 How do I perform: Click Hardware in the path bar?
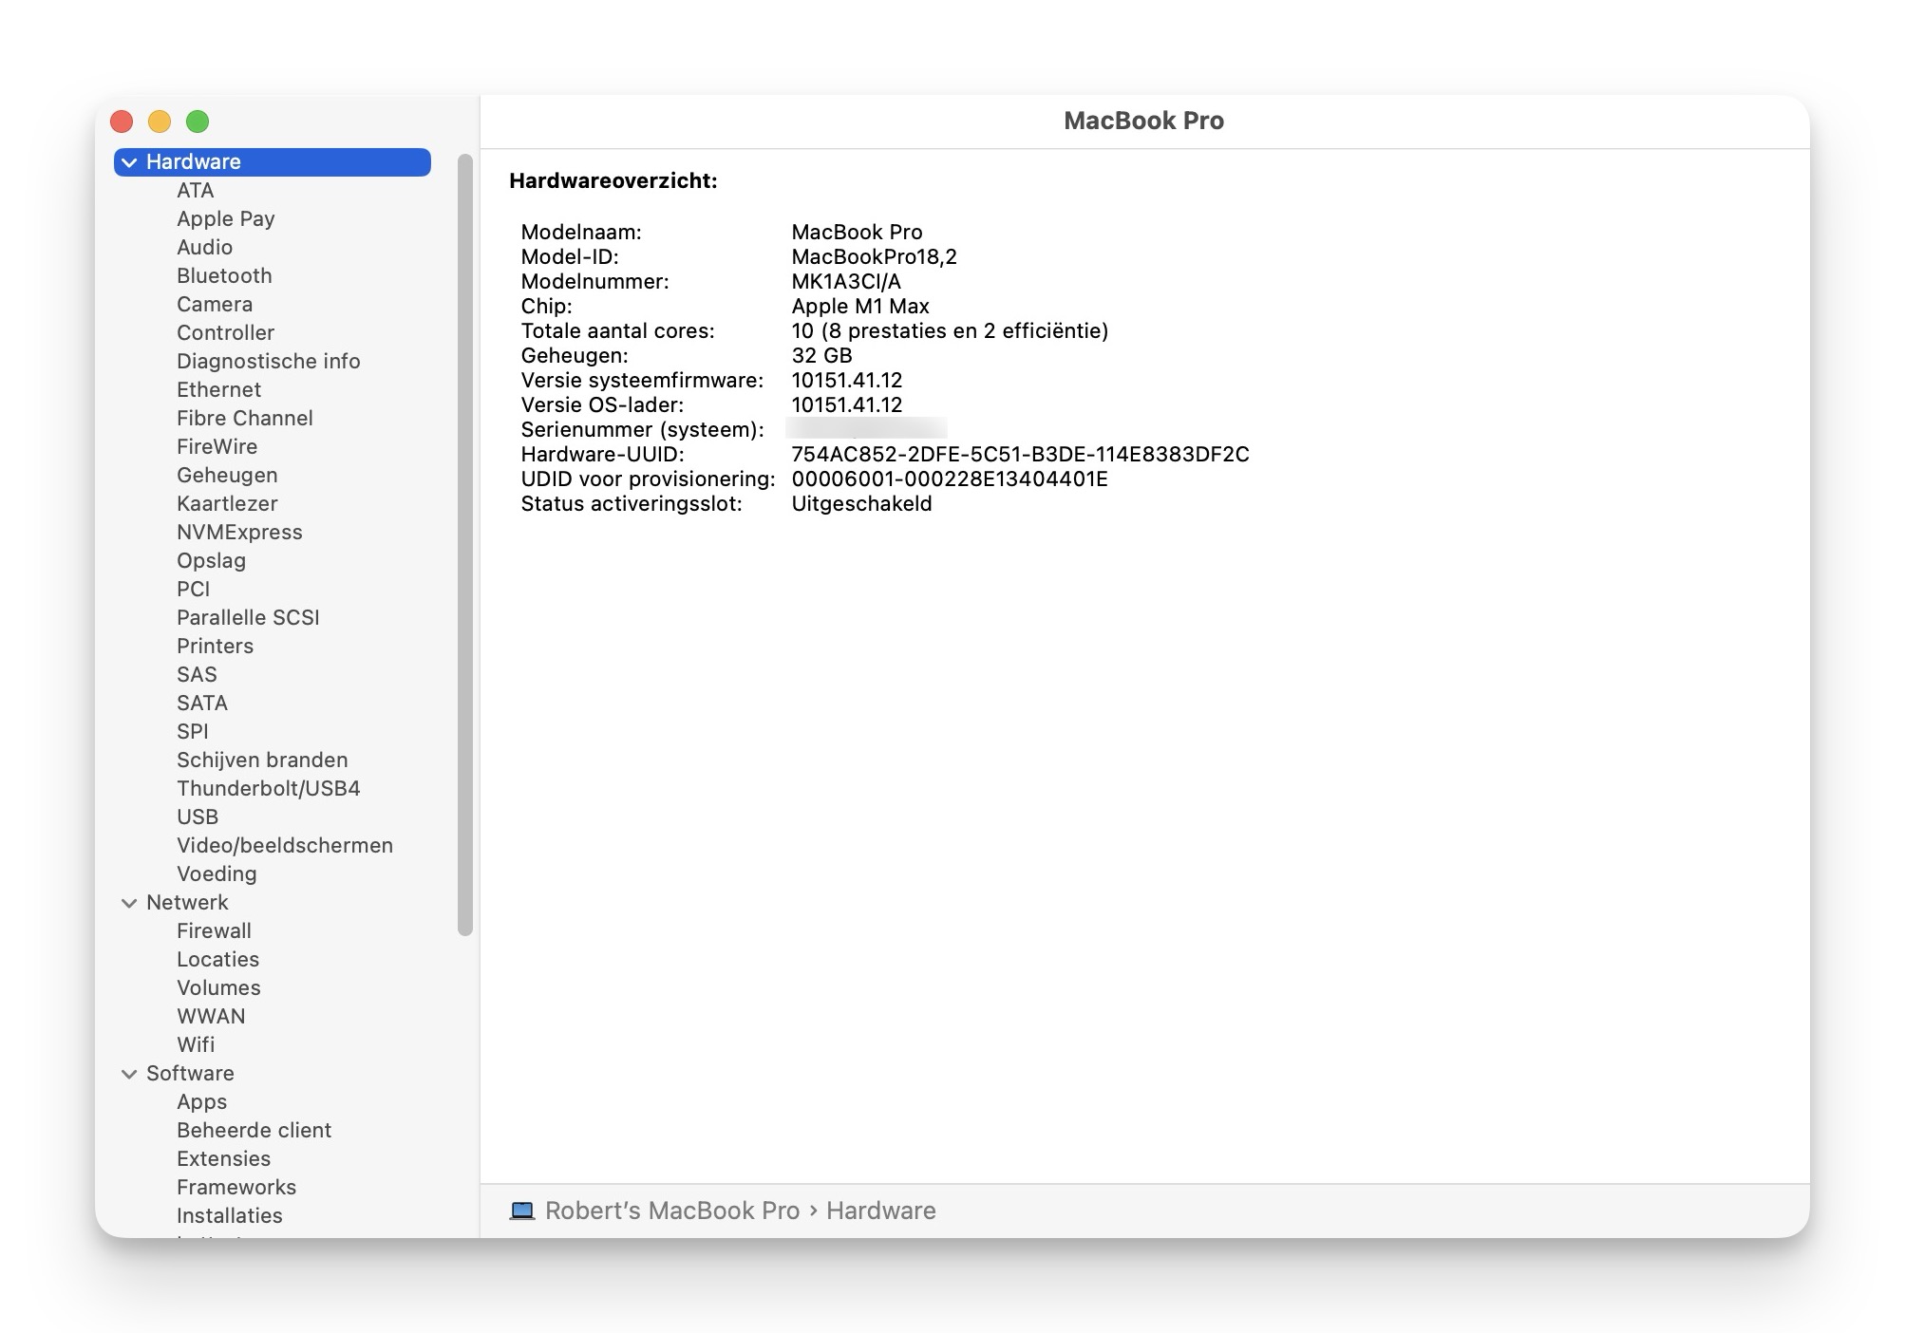881,1211
